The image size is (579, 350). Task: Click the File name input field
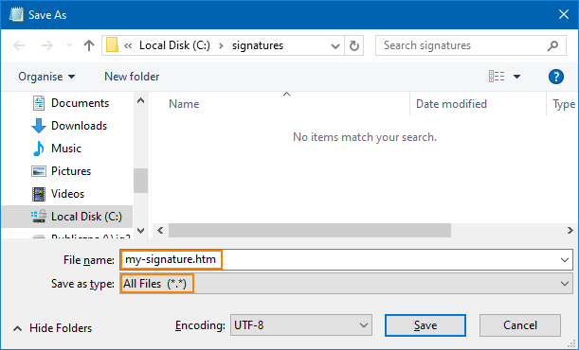[346, 260]
